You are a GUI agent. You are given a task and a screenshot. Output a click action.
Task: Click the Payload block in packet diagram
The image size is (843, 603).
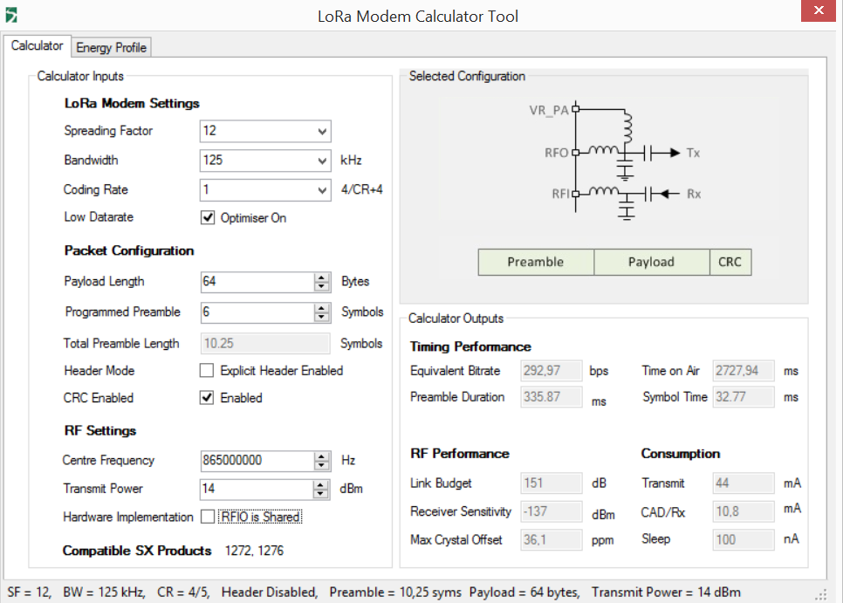click(652, 263)
